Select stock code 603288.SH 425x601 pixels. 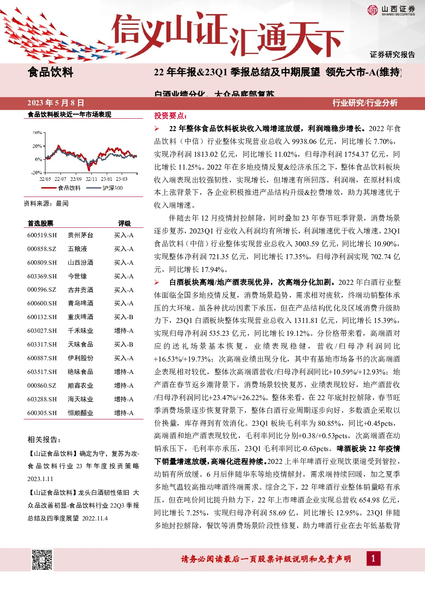pyautogui.click(x=42, y=399)
